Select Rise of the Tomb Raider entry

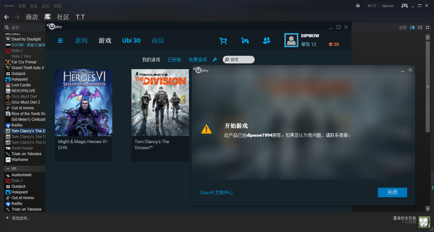[25, 114]
